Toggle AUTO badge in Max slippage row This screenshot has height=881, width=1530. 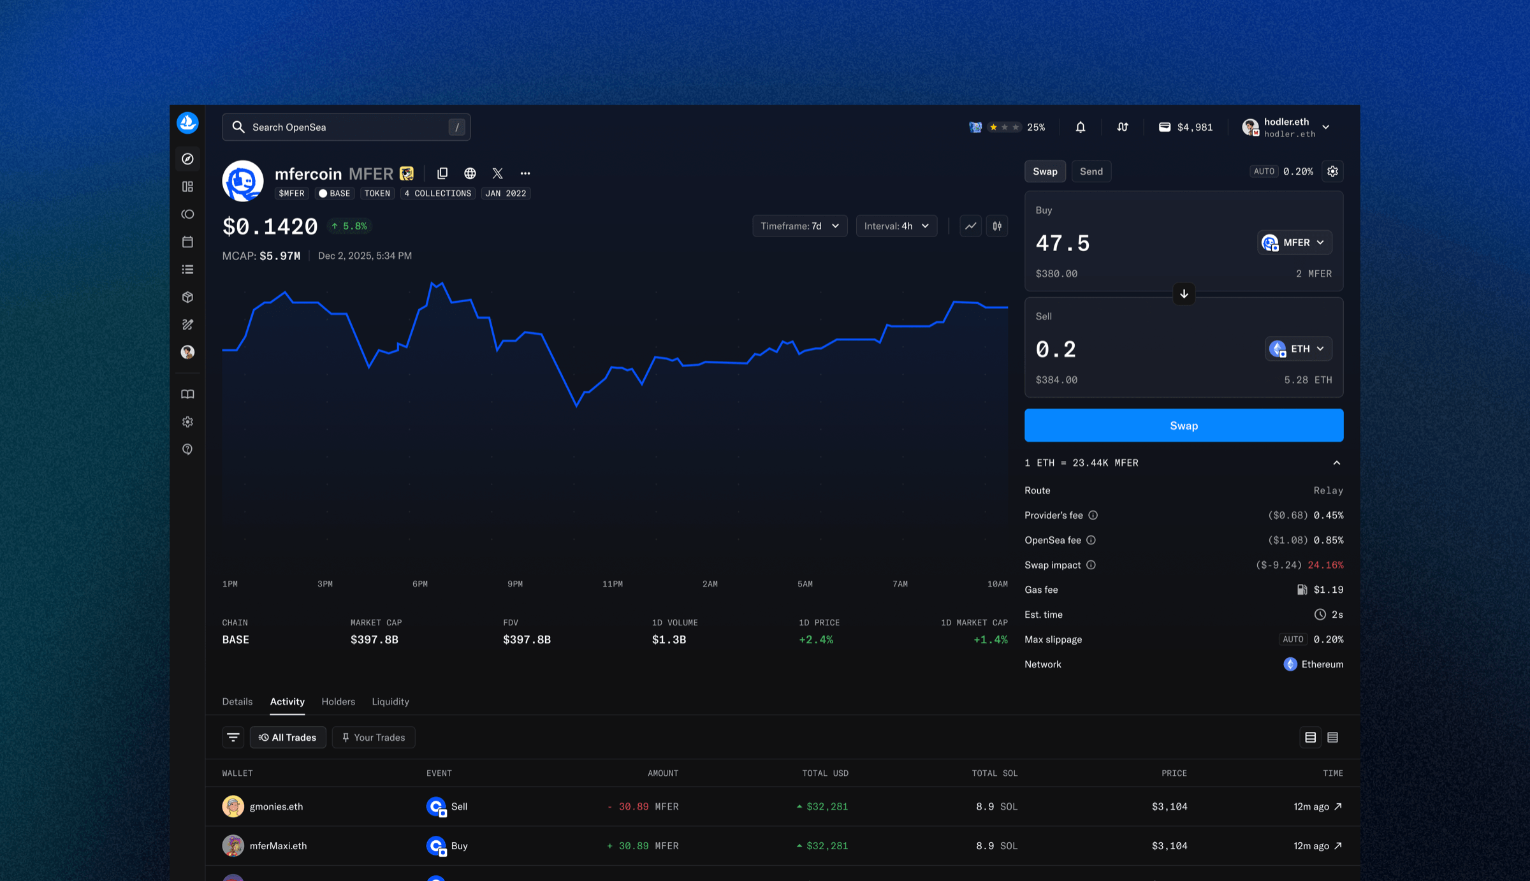[1293, 639]
